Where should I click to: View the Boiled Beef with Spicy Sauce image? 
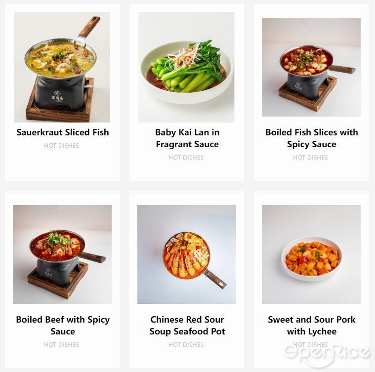coord(62,254)
